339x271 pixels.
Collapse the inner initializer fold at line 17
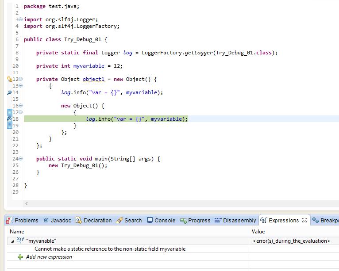(x=20, y=112)
